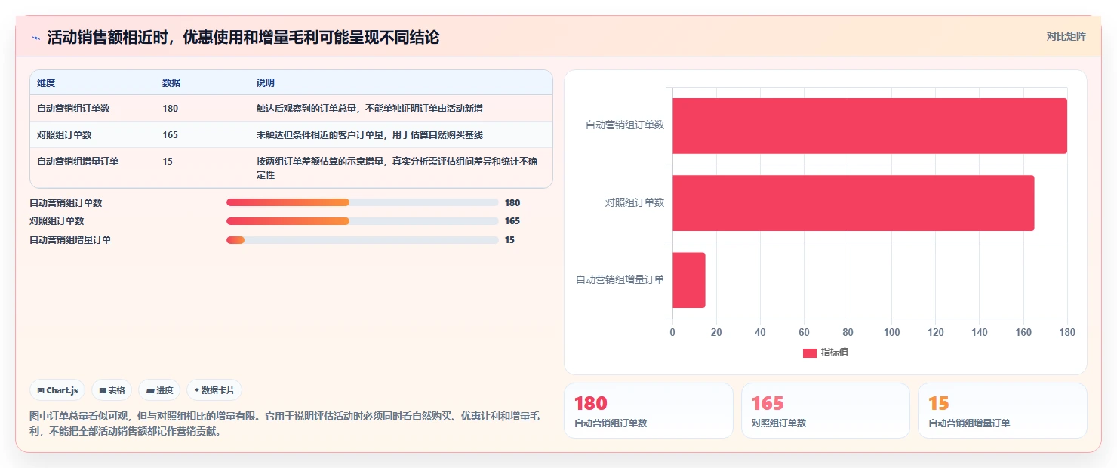The width and height of the screenshot is (1117, 468).
Task: Click the 自动营销组订单数 progress bar
Action: pos(362,202)
